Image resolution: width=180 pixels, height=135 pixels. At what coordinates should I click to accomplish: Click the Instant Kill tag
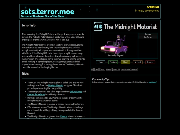(x=116, y=69)
